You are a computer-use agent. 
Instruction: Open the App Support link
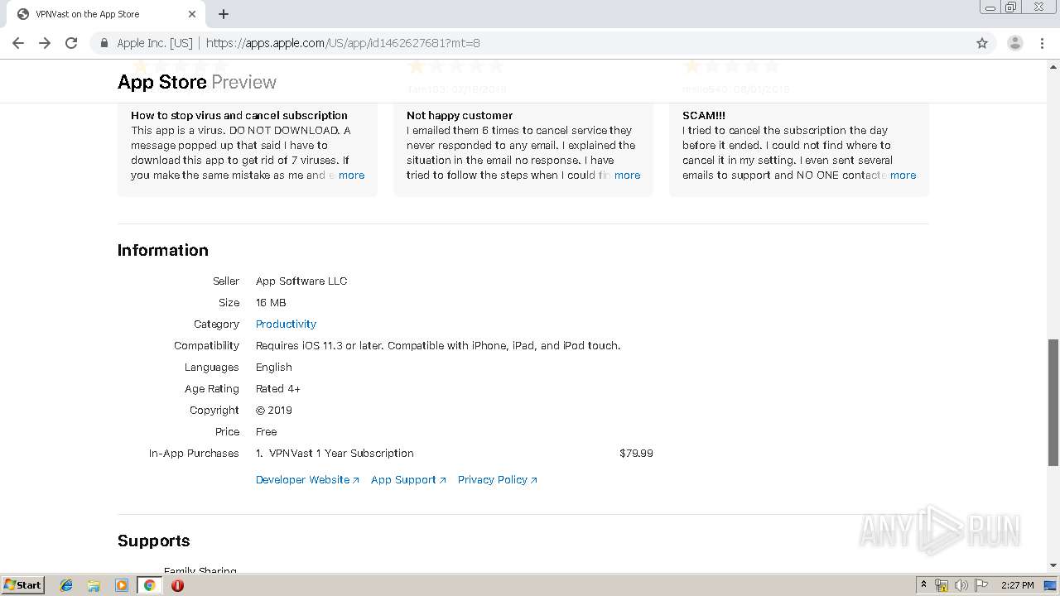coord(408,479)
